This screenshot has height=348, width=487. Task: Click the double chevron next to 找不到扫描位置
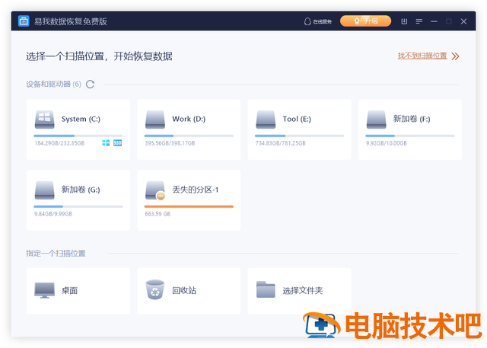(x=455, y=56)
